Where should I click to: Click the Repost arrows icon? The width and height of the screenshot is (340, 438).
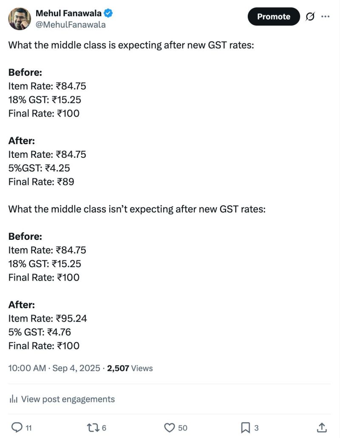[92, 427]
